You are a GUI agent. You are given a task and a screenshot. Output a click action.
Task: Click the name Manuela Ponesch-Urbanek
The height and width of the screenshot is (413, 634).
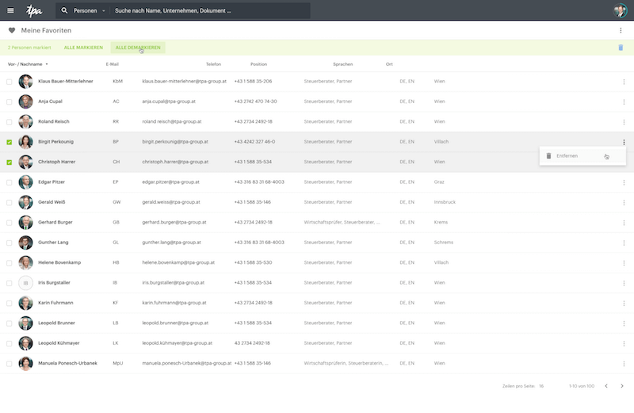(67, 363)
